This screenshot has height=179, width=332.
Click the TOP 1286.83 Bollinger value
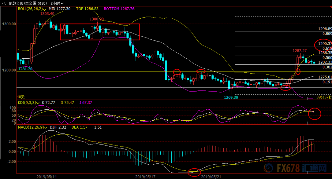point(87,9)
